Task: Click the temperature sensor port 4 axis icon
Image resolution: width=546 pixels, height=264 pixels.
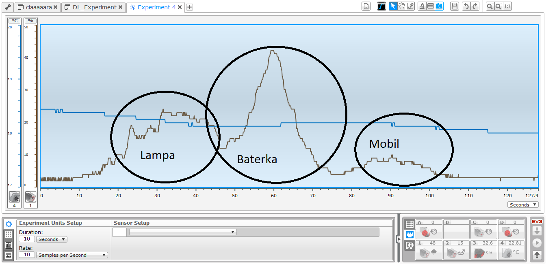Action: 14,197
